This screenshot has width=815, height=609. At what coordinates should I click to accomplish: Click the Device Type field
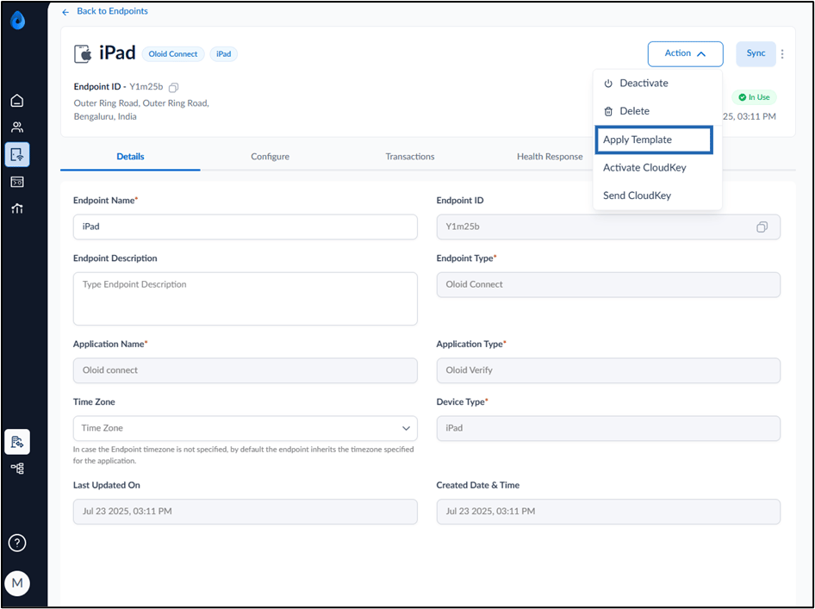click(x=608, y=428)
